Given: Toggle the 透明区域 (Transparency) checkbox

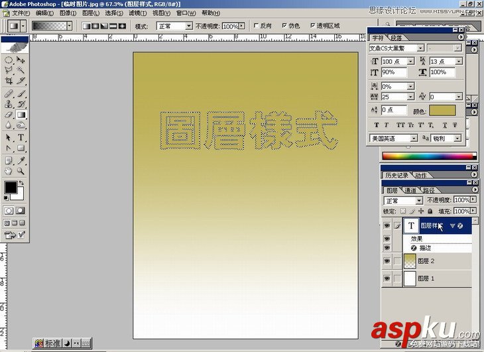Looking at the screenshot, I should pyautogui.click(x=313, y=26).
